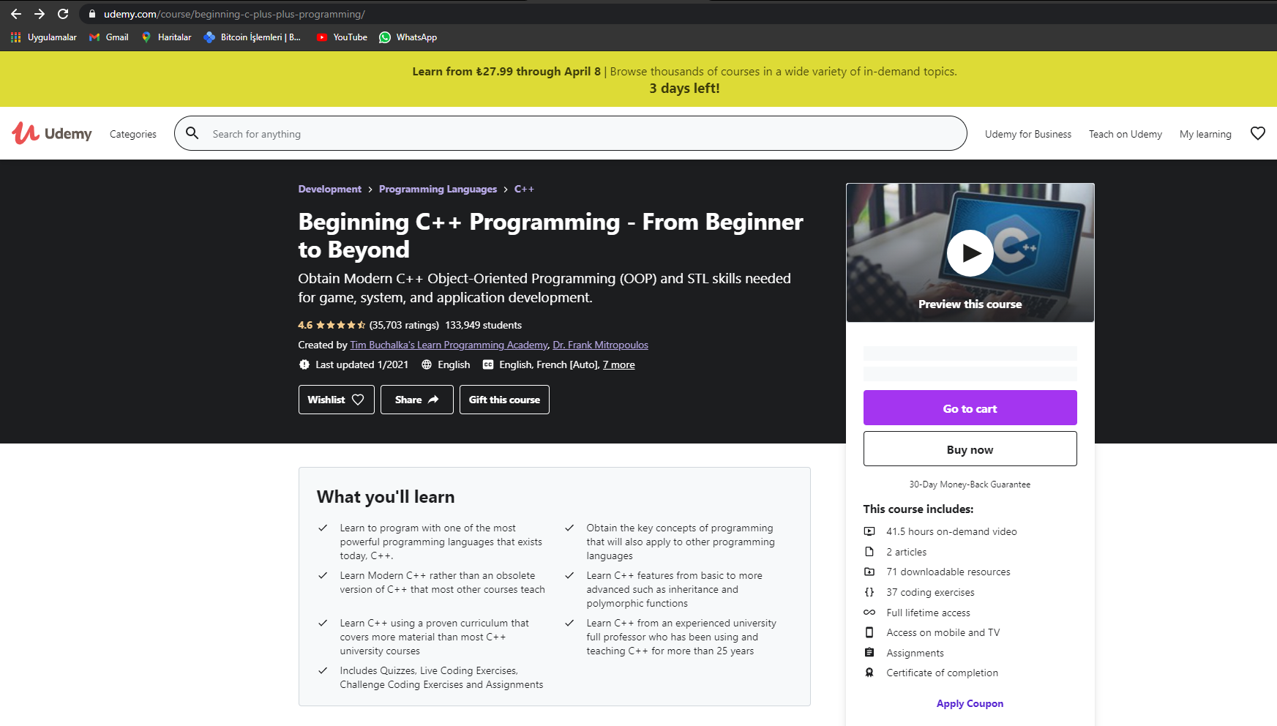Click the Last updated alert badge icon
The width and height of the screenshot is (1277, 726).
(304, 364)
